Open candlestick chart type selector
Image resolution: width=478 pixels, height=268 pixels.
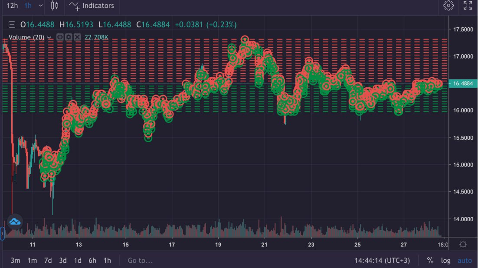55,6
